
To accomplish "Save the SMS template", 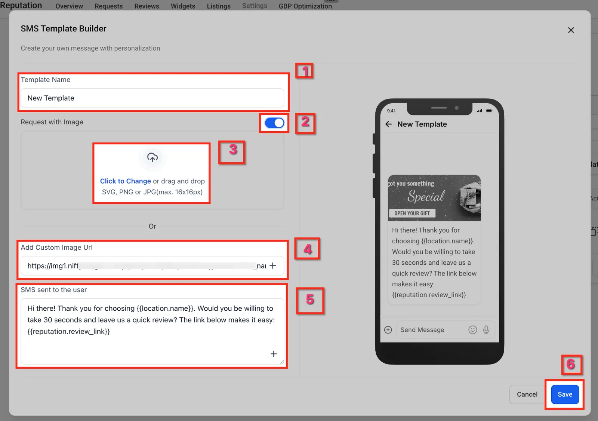I will point(565,394).
